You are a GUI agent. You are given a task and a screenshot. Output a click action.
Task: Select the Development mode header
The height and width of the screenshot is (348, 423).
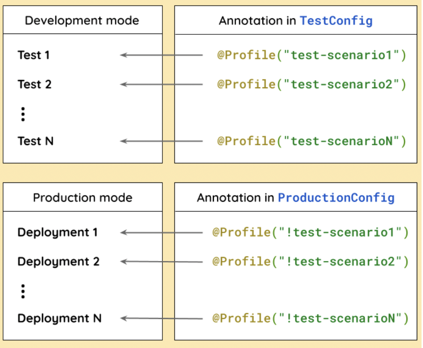(82, 21)
